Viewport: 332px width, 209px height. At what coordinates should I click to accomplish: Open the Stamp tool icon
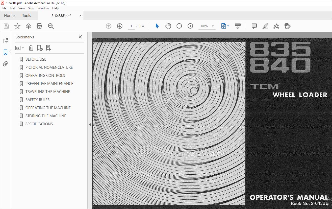click(x=287, y=26)
